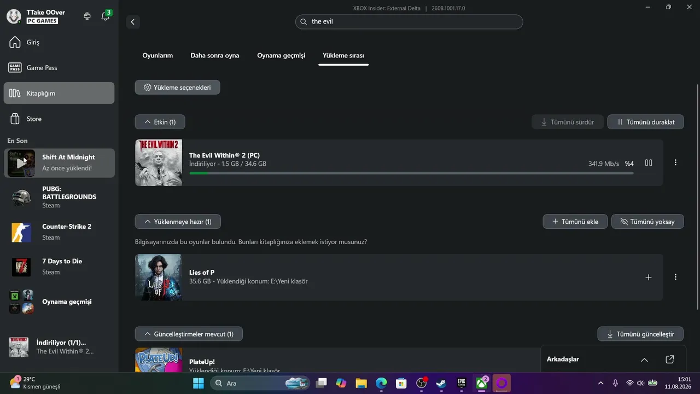The width and height of the screenshot is (700, 394).
Task: Click the Tümünü ekle button
Action: 575,222
